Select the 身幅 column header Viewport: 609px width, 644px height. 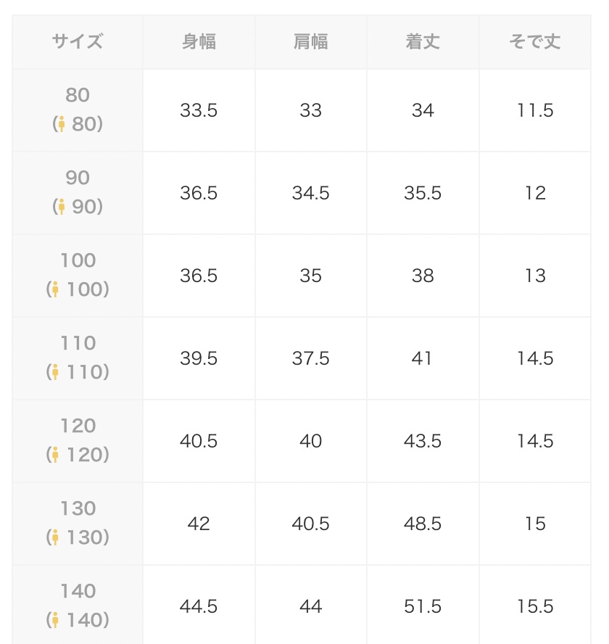coord(199,42)
